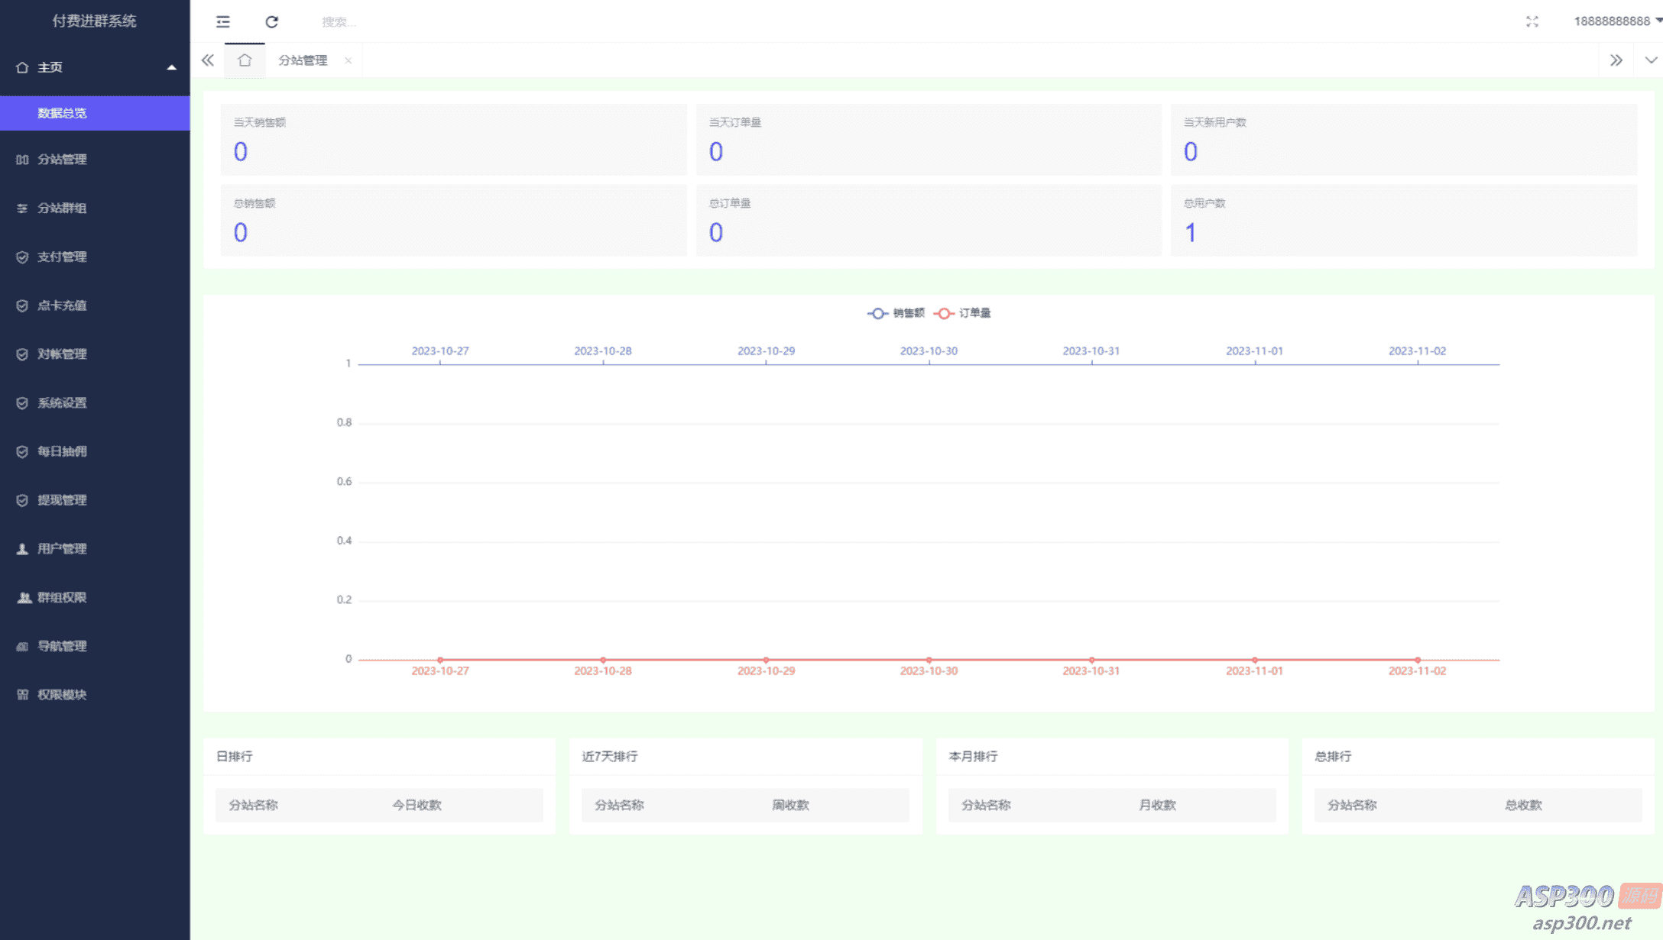1663x940 pixels.
Task: Open 支付管理 from the sidebar
Action: (x=62, y=257)
